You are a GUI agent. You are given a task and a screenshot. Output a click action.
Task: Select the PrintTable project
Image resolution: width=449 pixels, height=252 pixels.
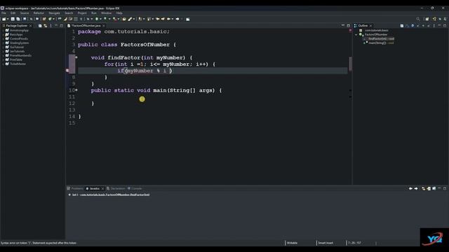[16, 59]
